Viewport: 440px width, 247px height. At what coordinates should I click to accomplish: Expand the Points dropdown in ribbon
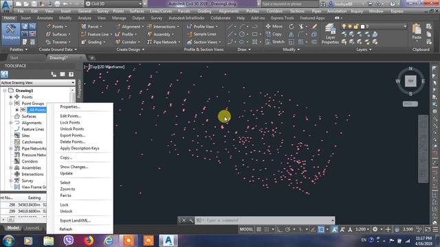pos(66,27)
